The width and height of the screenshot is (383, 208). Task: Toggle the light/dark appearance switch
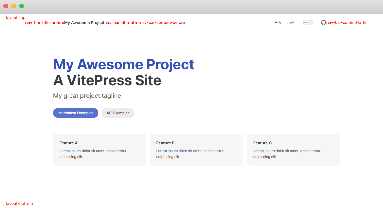tap(308, 23)
